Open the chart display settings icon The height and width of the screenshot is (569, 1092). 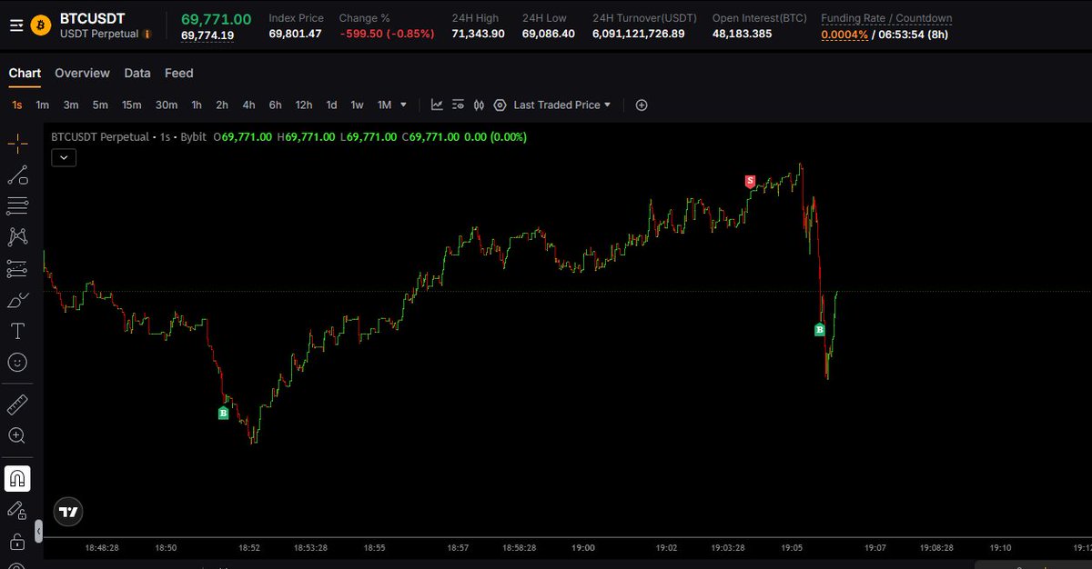(x=458, y=105)
